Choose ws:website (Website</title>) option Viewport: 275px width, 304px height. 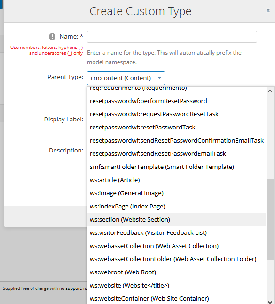[x=176, y=285]
